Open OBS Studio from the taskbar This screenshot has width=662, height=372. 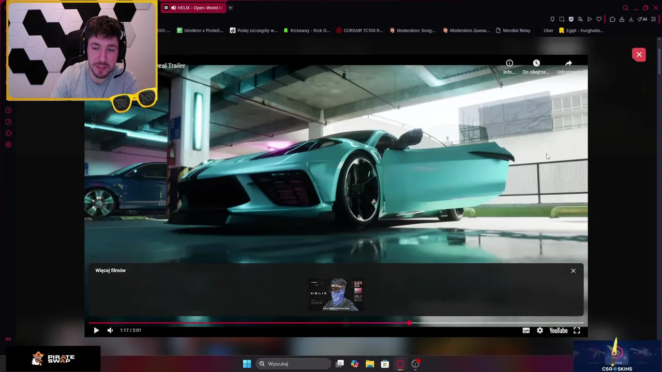click(415, 364)
